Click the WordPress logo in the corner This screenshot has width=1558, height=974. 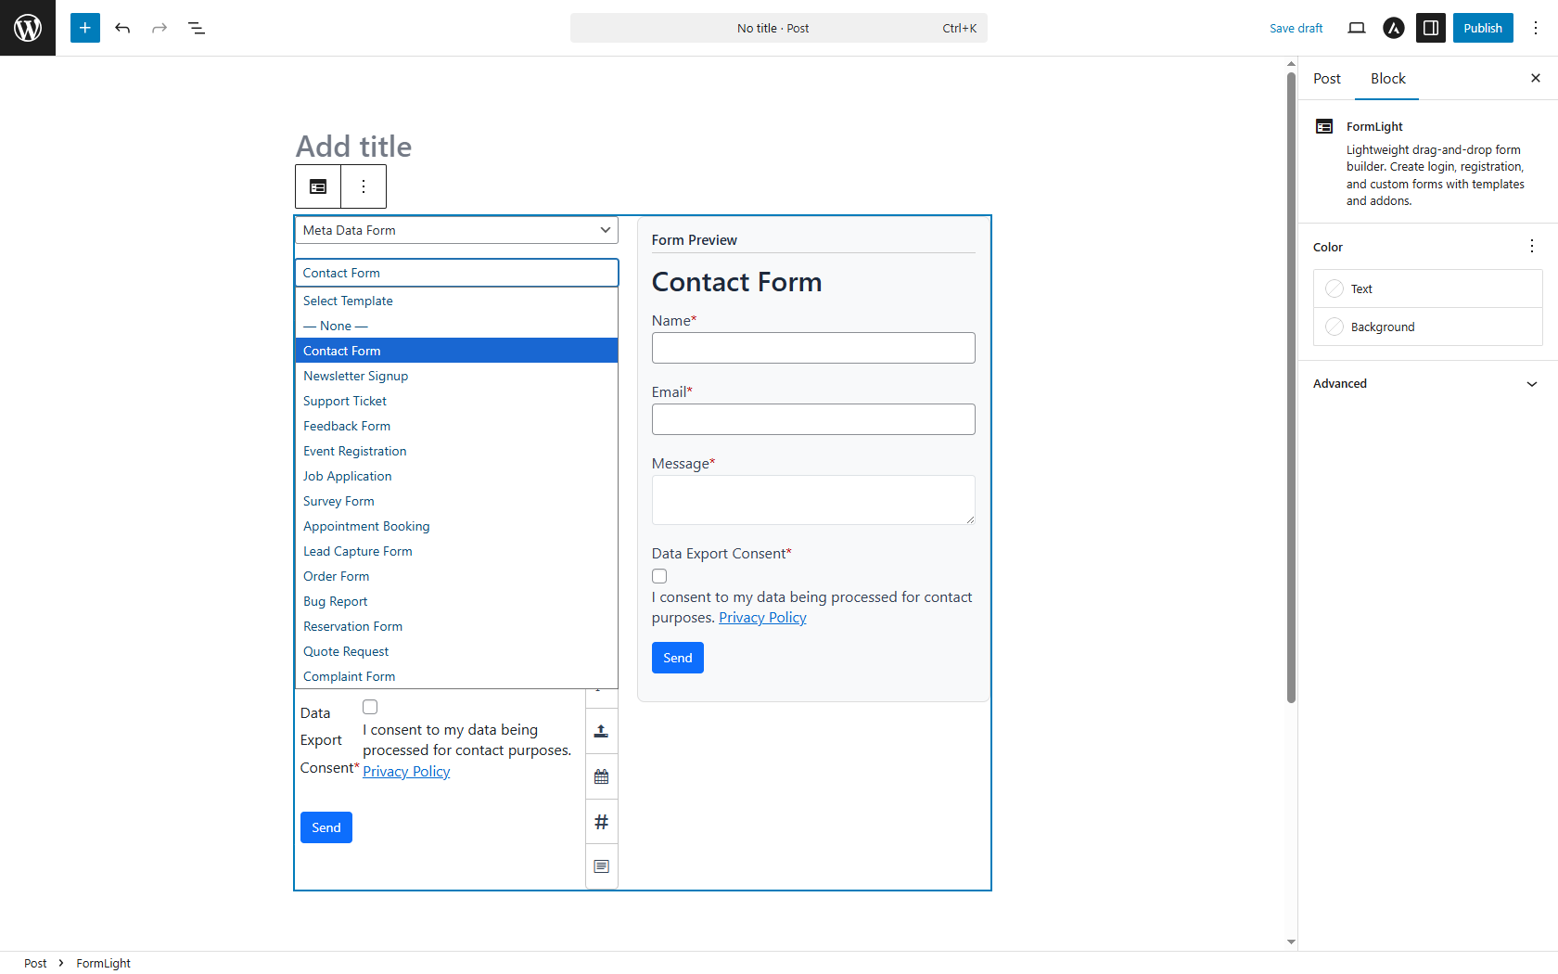[x=28, y=28]
